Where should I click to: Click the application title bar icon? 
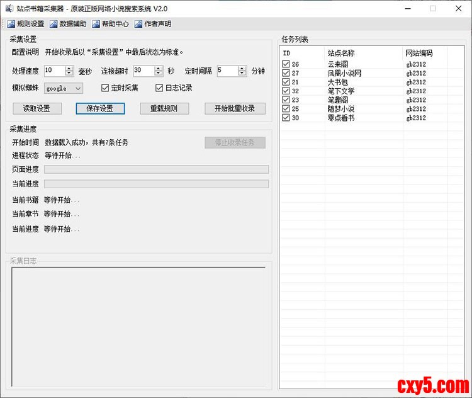[9, 8]
